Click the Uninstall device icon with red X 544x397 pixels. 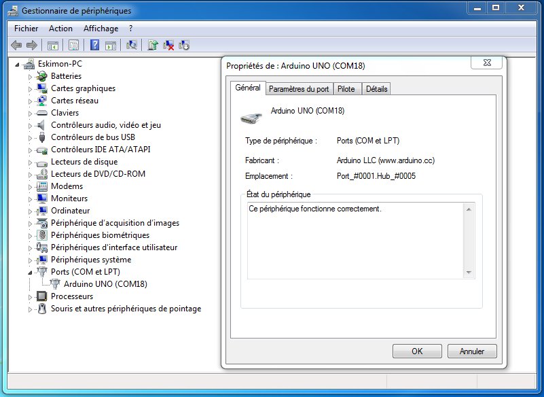click(x=168, y=45)
